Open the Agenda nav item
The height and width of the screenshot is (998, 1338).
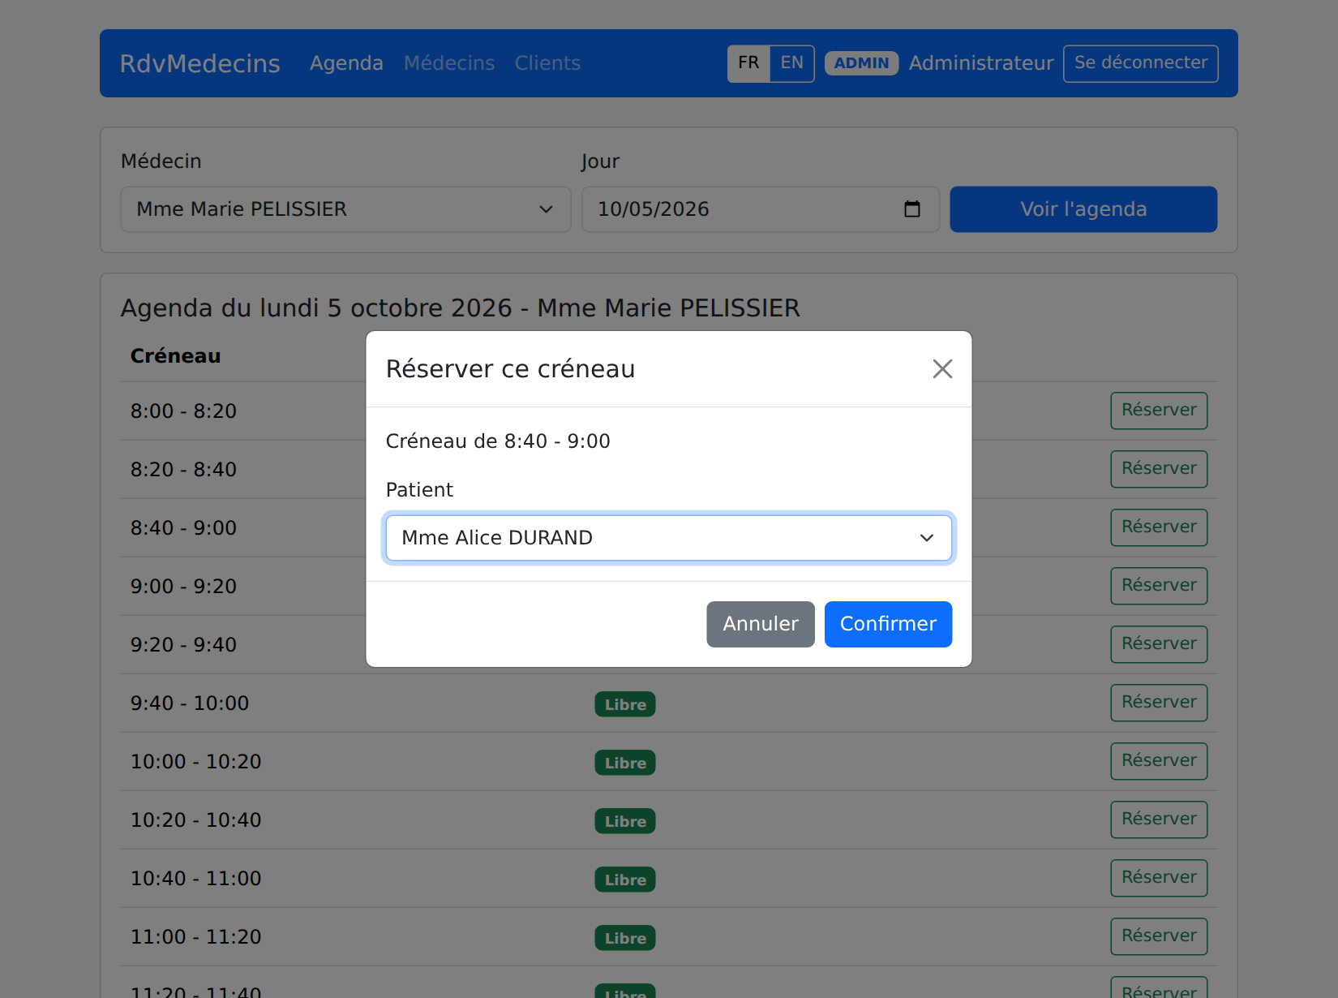pyautogui.click(x=346, y=63)
